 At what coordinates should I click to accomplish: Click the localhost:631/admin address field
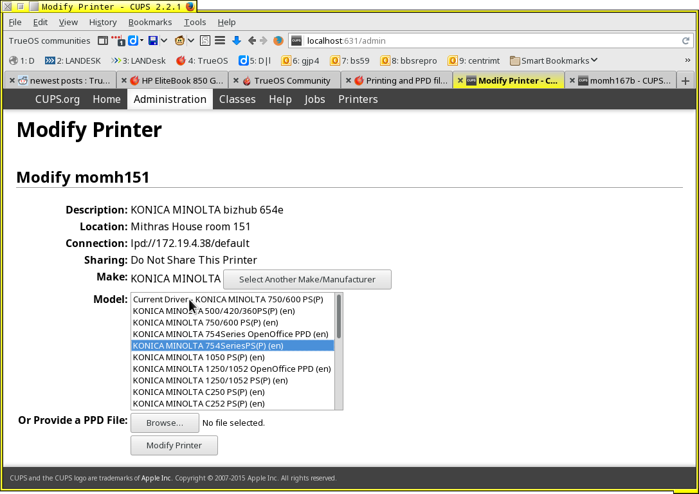coord(491,41)
